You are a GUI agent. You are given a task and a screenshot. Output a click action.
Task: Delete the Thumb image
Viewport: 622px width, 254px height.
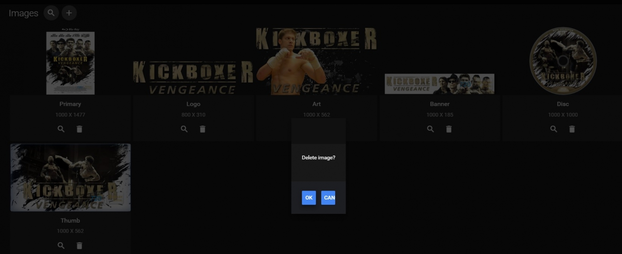point(79,245)
